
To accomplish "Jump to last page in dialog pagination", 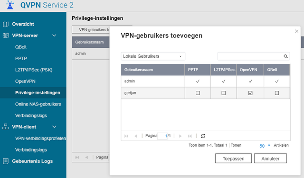I will tap(190, 136).
